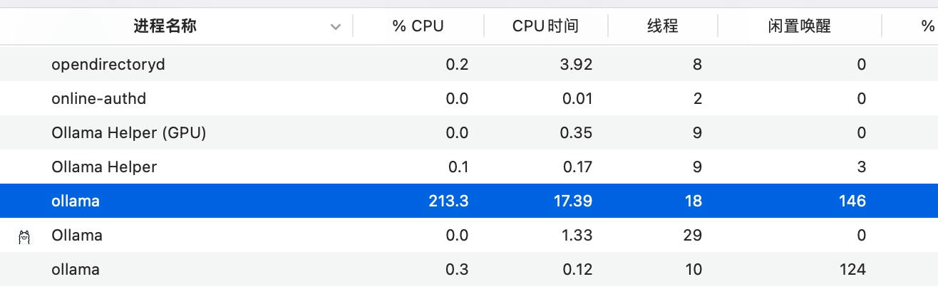Select the ollama process using 0.3% CPU
The image size is (938, 289).
(x=76, y=270)
